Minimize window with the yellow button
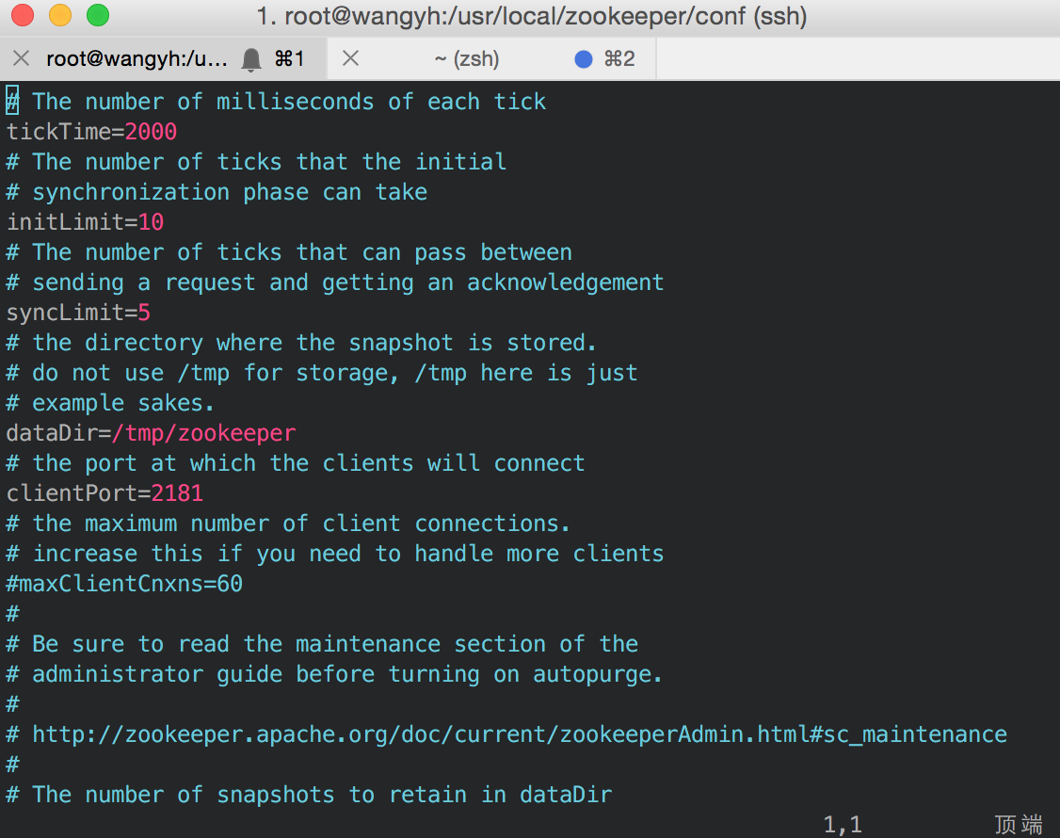 pos(60,16)
